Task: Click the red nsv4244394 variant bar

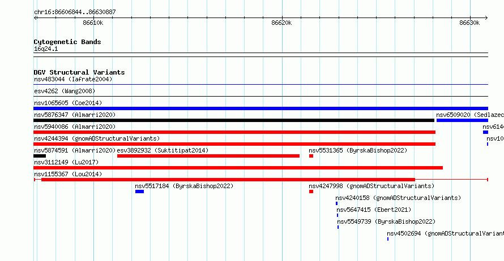Action: 234,144
